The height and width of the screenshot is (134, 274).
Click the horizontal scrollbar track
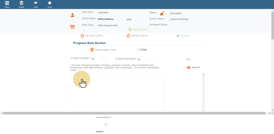click(137, 113)
